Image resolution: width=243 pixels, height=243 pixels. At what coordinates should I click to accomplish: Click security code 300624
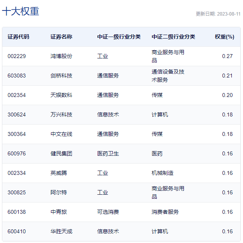17,114
